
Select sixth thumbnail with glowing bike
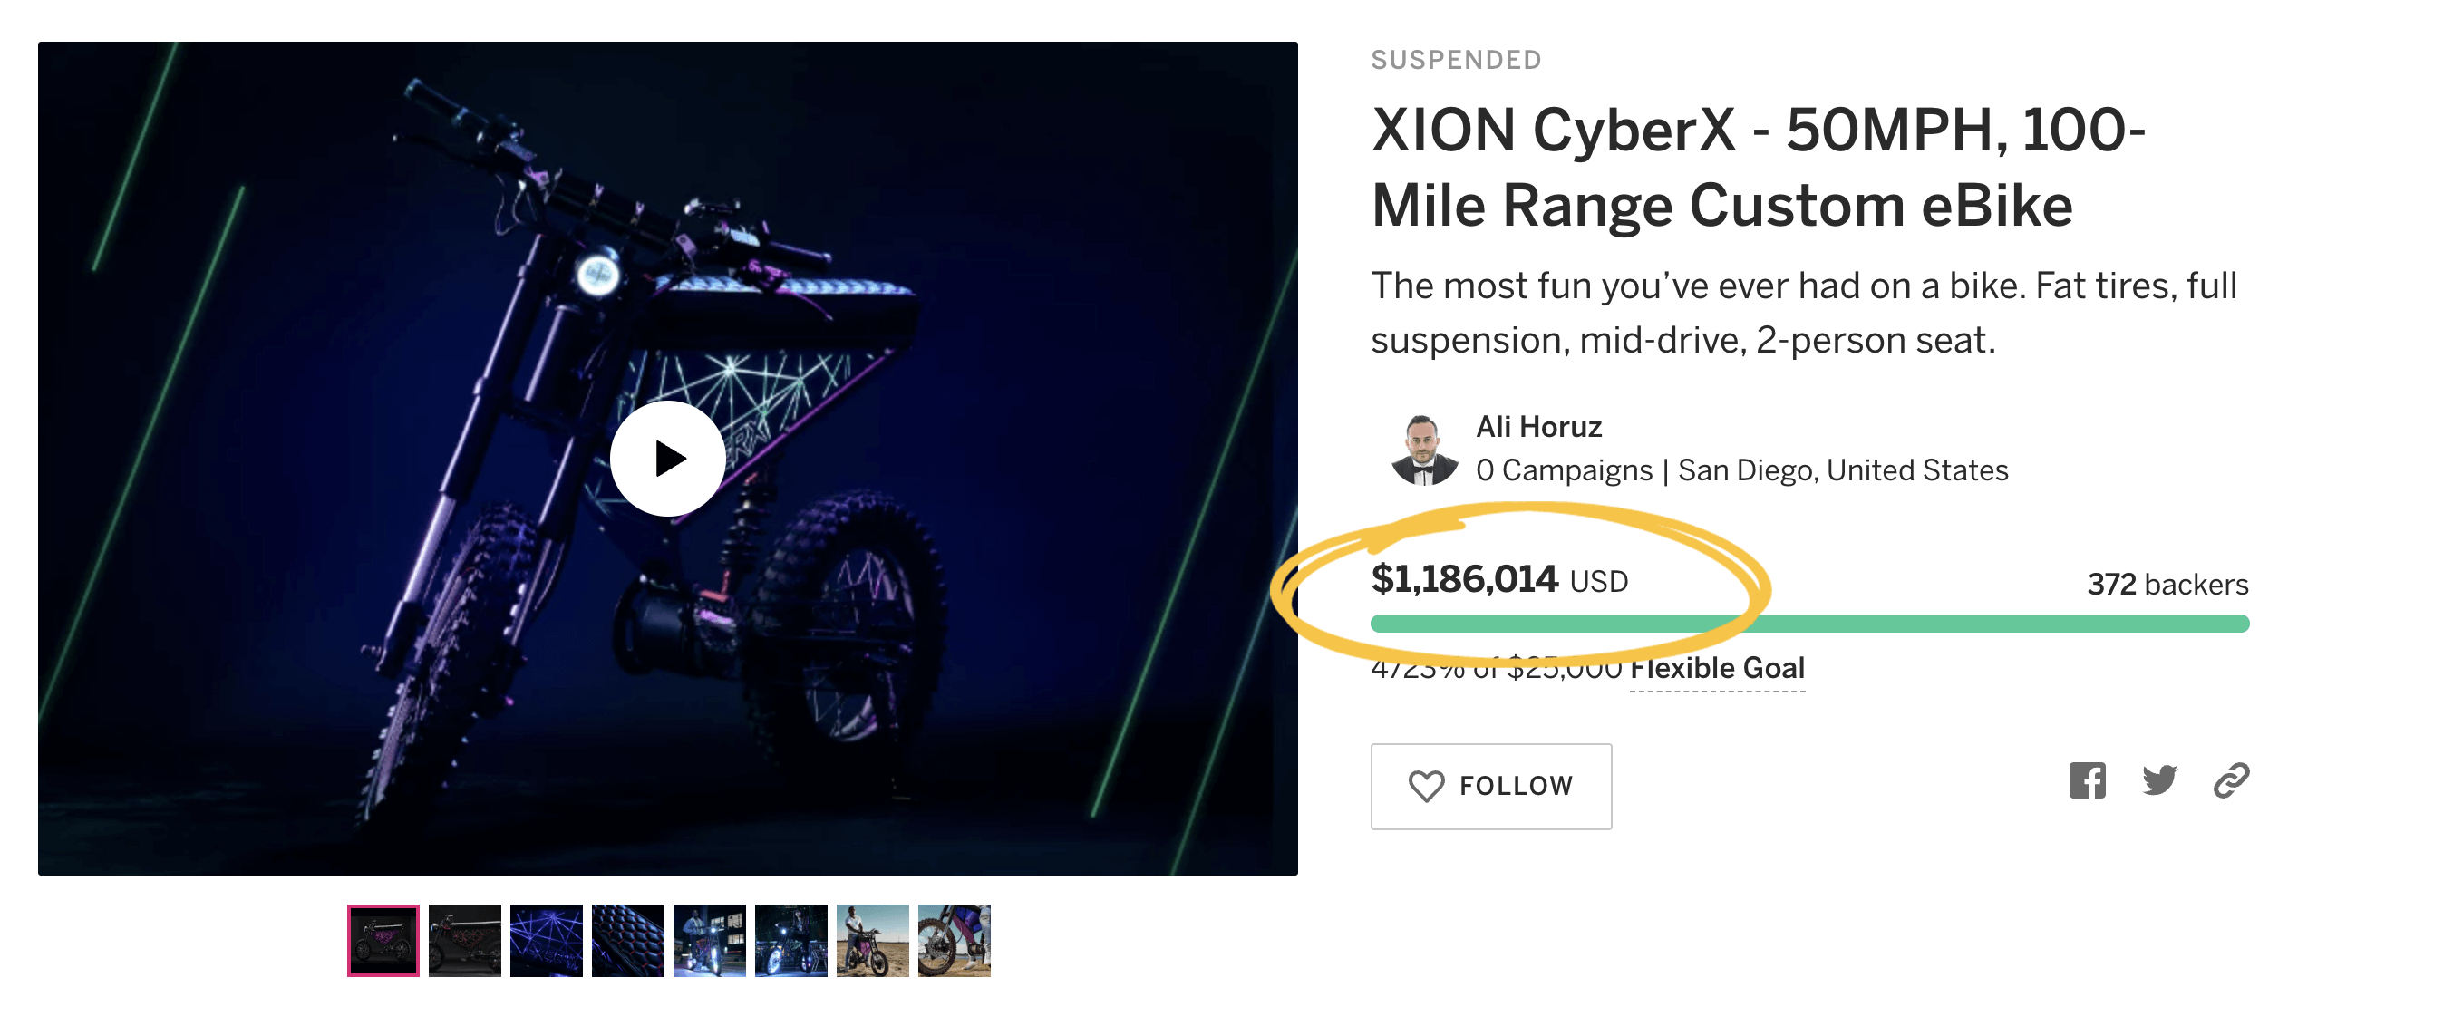[x=790, y=940]
